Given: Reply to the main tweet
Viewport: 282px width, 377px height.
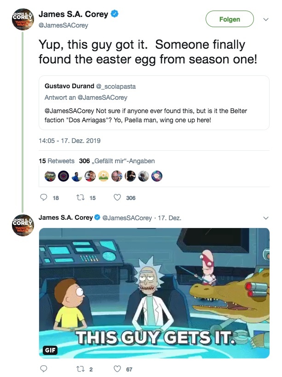Looking at the screenshot, I should point(44,198).
